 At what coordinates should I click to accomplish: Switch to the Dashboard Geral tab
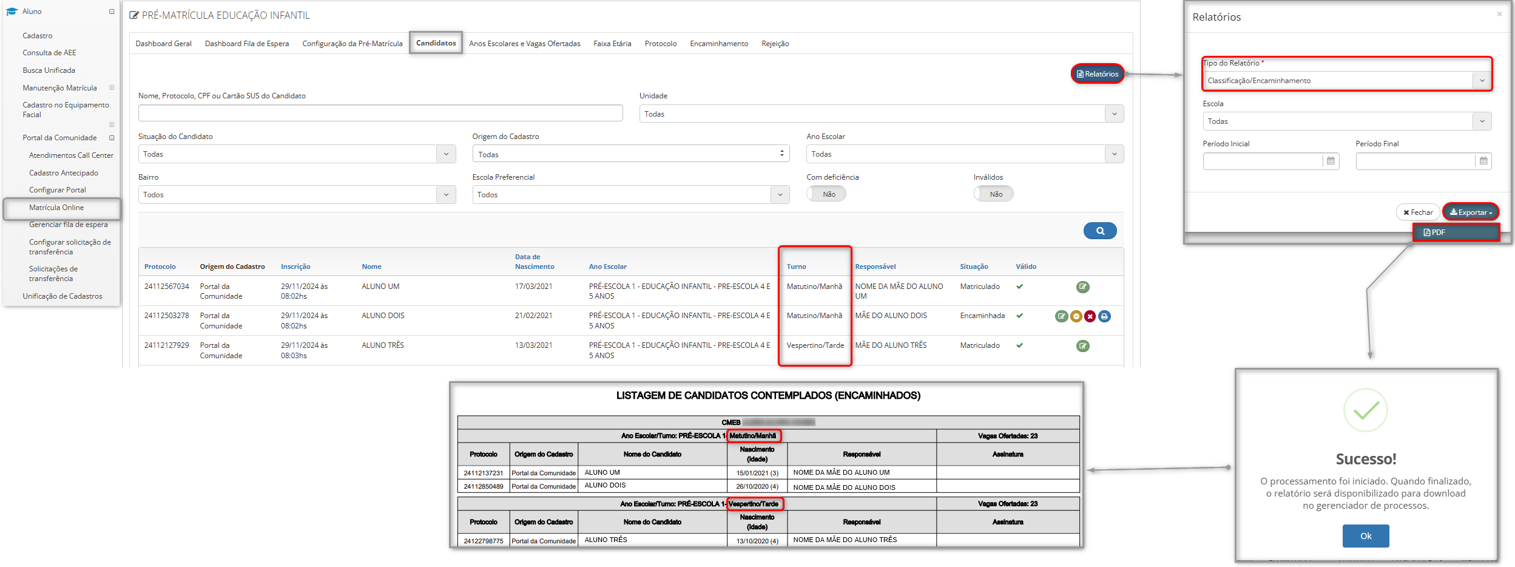coord(163,44)
